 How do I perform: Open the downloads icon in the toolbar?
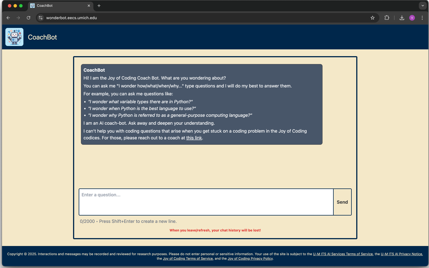402,17
